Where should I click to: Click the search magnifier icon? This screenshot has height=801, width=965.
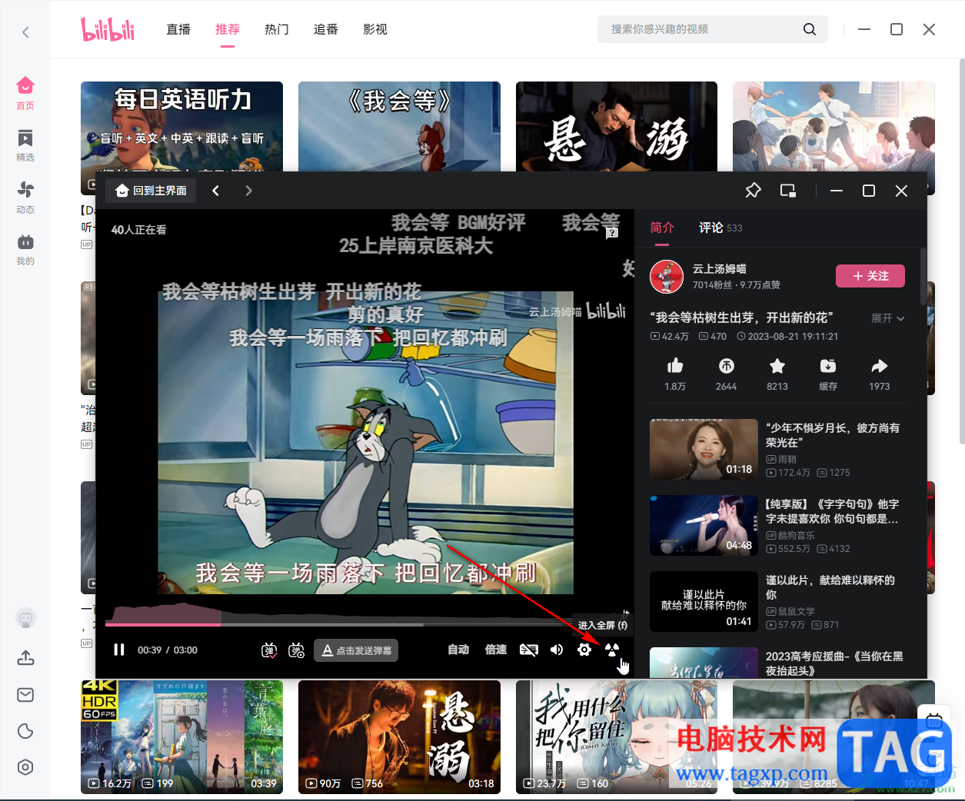pos(810,29)
